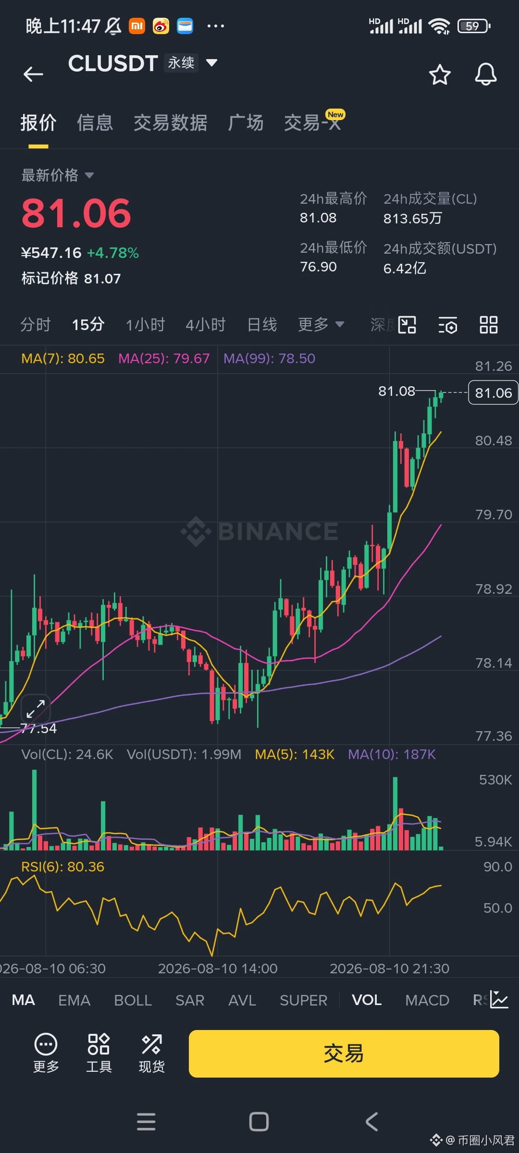Tap the 2026-08-10 14:00 time label
This screenshot has height=1153, width=519.
click(x=218, y=968)
